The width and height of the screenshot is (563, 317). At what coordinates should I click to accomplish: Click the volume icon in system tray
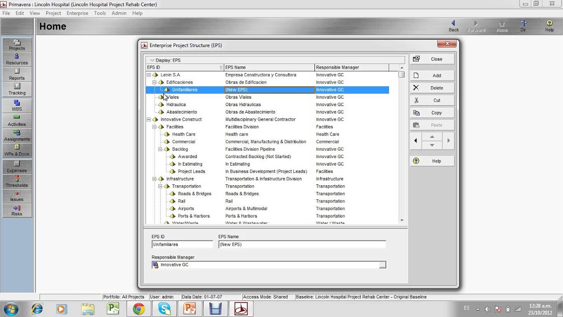(488, 309)
